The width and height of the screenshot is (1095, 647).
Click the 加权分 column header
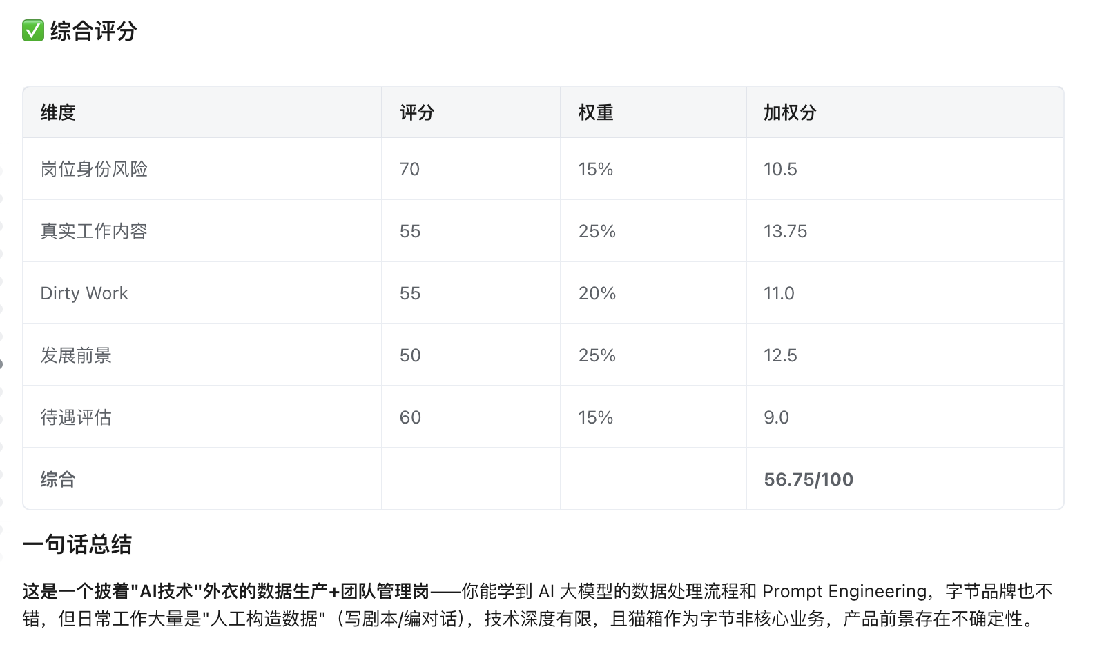click(x=790, y=112)
